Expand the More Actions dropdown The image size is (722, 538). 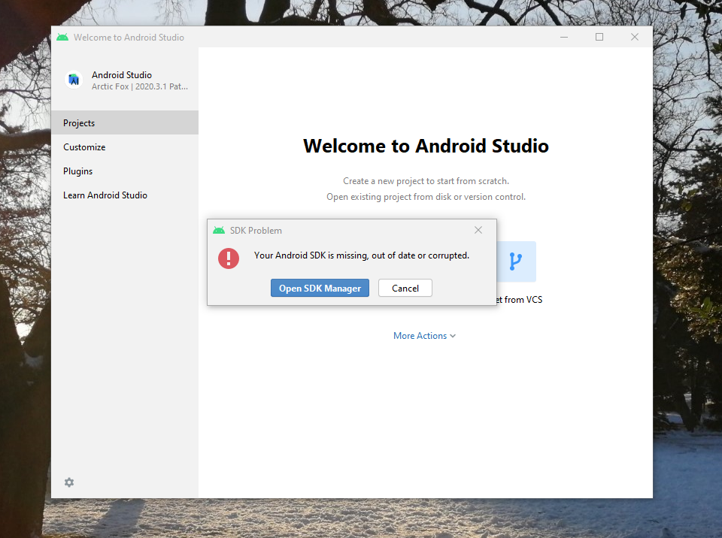coord(424,336)
